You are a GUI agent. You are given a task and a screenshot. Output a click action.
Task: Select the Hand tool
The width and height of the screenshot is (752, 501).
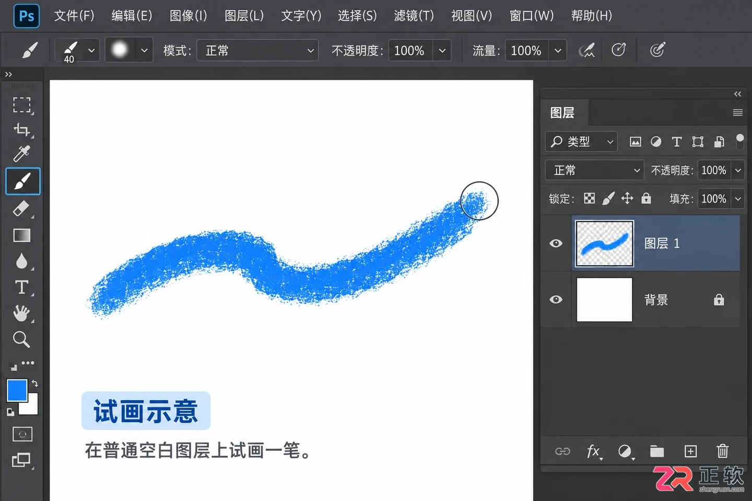21,313
